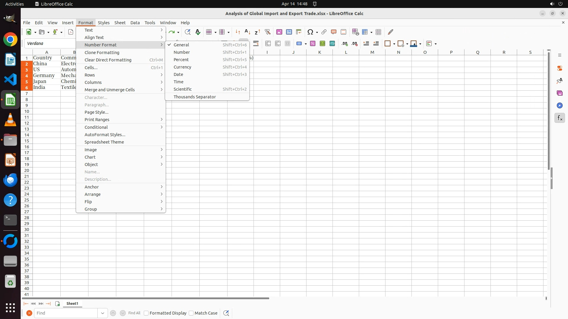Screen dimensions: 568x319
Task: Click the Add Decimal Place icon
Action: 345,44
